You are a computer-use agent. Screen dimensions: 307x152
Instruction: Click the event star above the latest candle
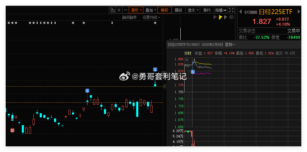(155, 23)
